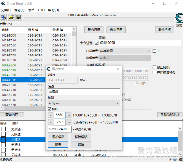Click the results list vertical scrollbar up arrow
This screenshot has width=183, height=162.
pos(74,29)
